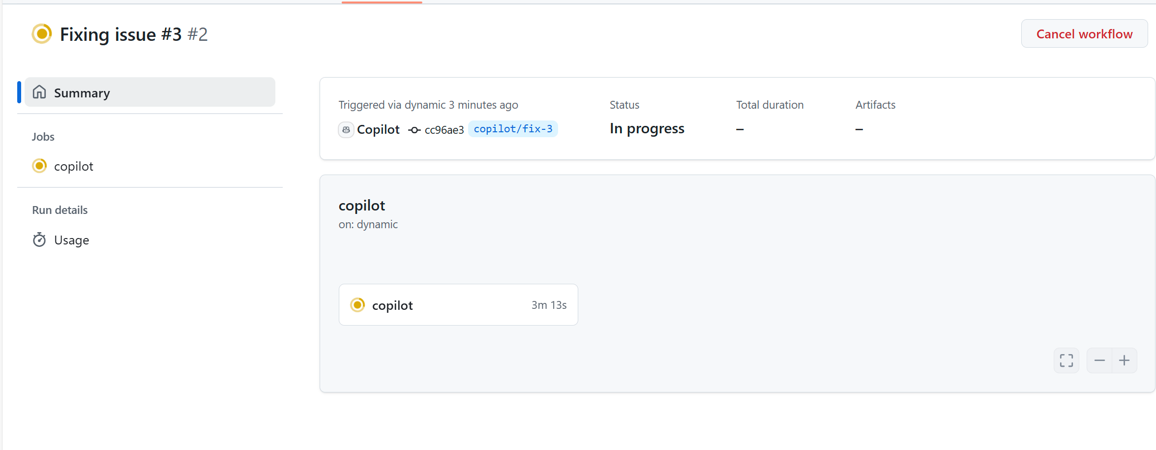Click the 3m 13s duration on the copilot node

[x=549, y=304]
